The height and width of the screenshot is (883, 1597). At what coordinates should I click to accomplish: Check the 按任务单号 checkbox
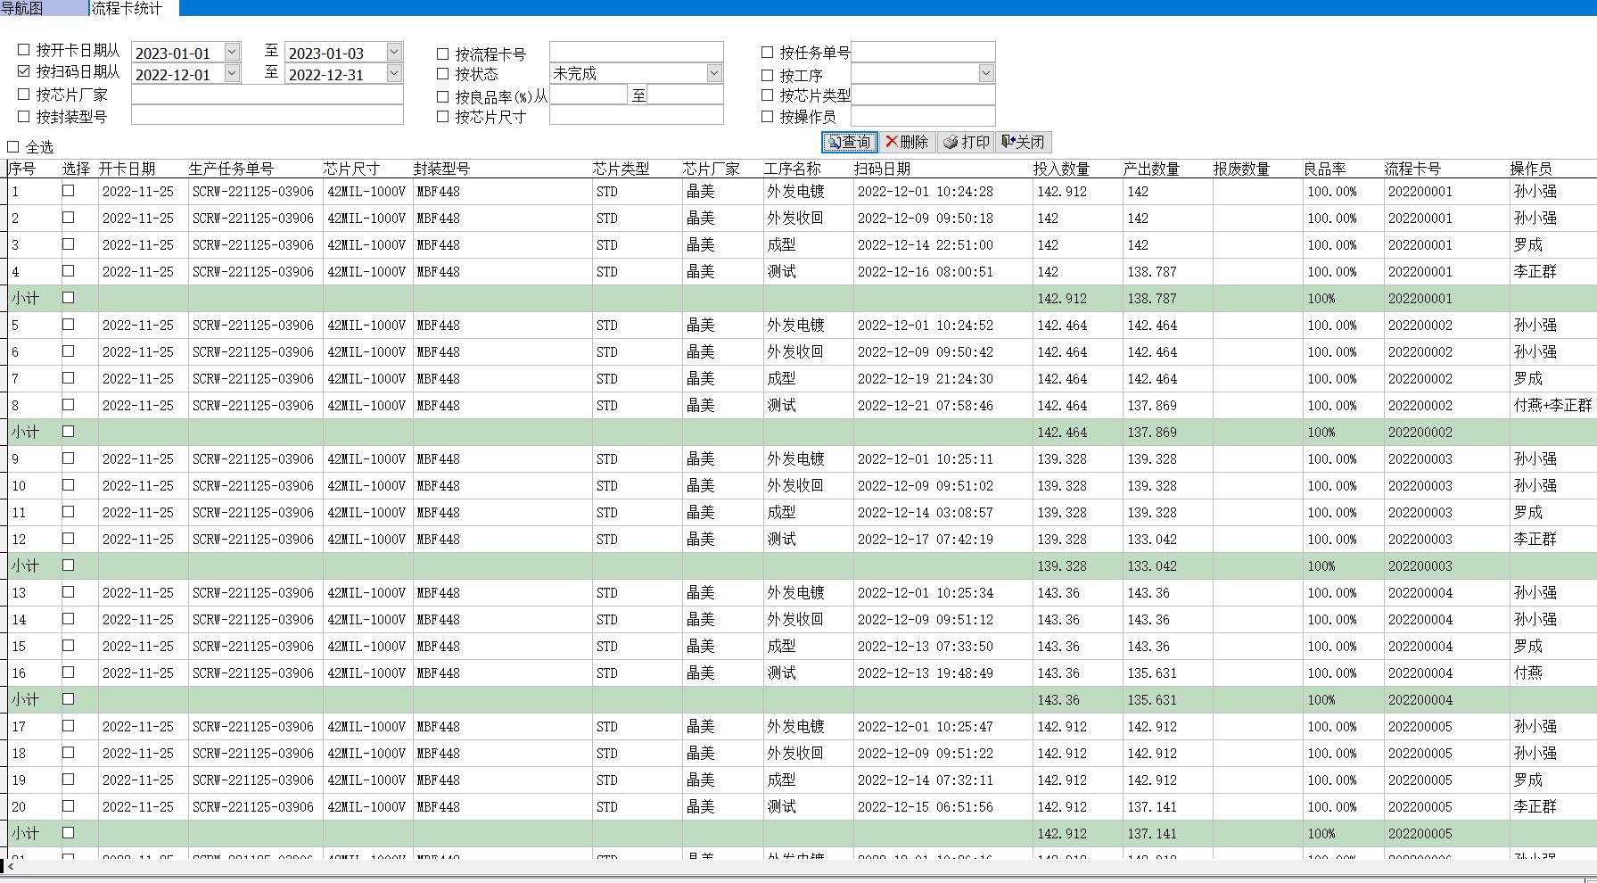click(x=767, y=53)
